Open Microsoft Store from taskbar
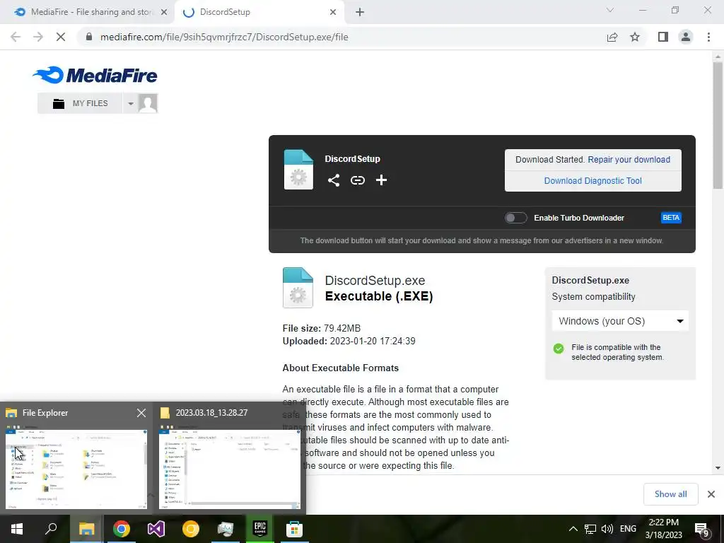 294,529
